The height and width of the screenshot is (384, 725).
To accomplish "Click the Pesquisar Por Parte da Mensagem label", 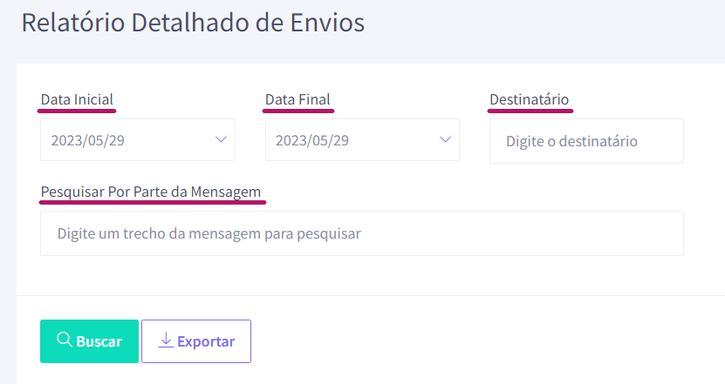I will (x=151, y=192).
